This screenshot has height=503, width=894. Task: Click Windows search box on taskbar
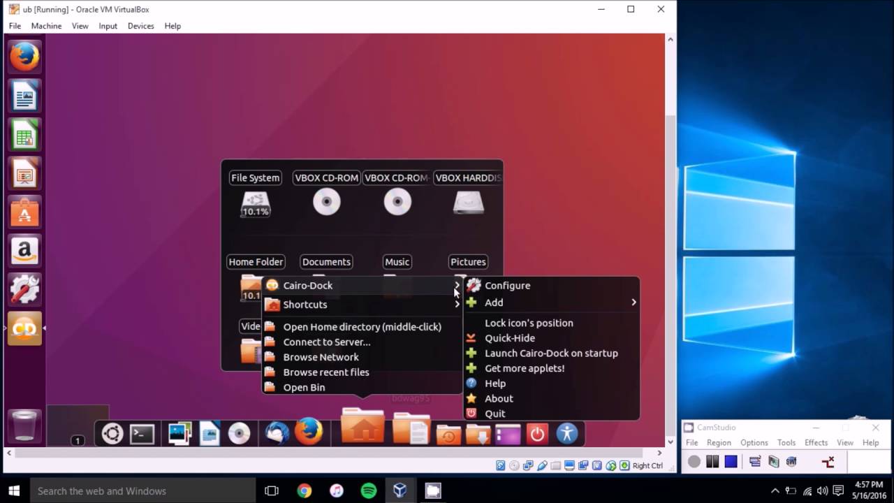coord(142,491)
